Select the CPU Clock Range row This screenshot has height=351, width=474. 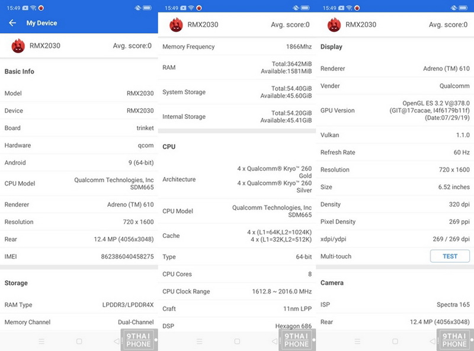pos(237,291)
